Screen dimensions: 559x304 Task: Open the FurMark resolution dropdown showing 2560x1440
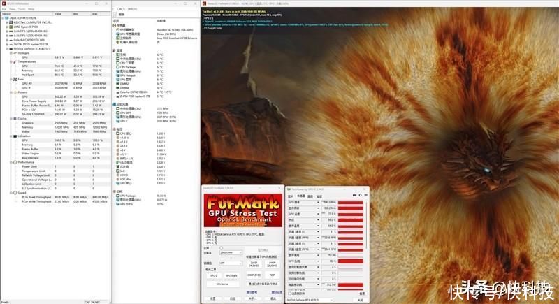point(231,253)
